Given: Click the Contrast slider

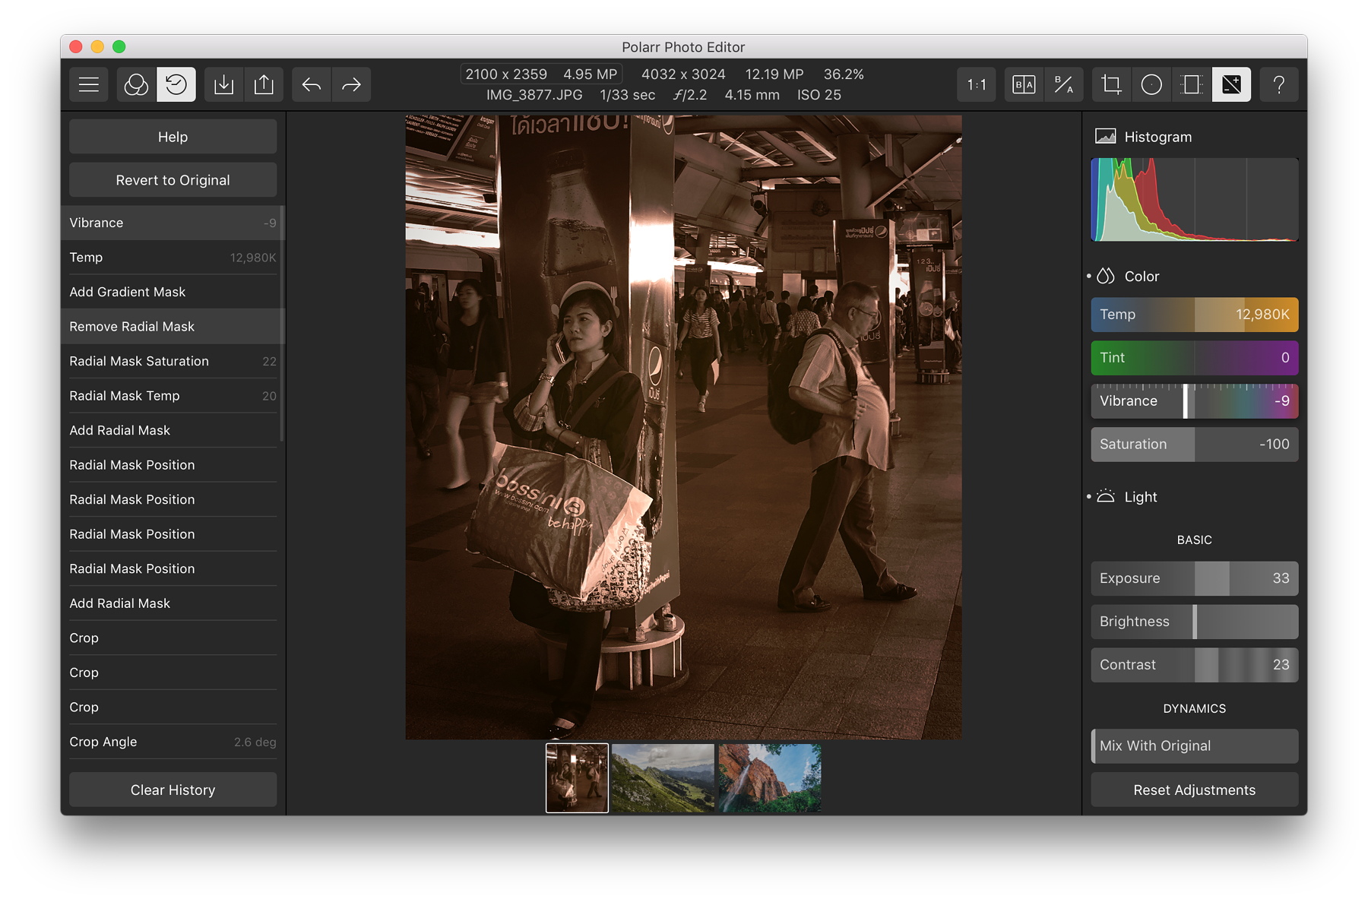Looking at the screenshot, I should (1195, 665).
